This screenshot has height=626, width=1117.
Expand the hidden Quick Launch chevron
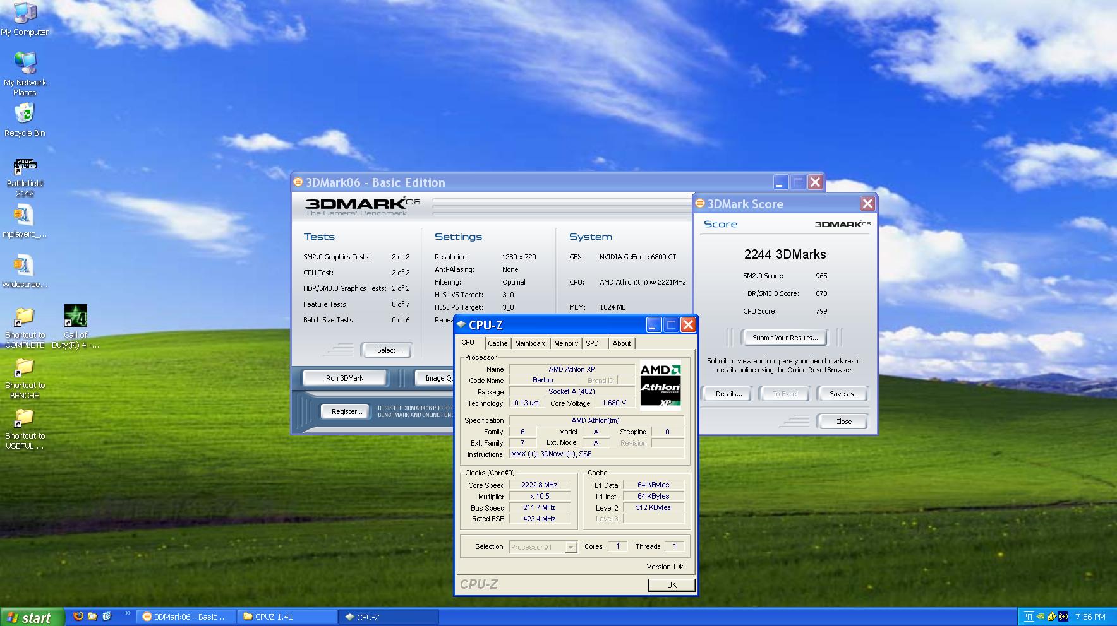(x=128, y=613)
